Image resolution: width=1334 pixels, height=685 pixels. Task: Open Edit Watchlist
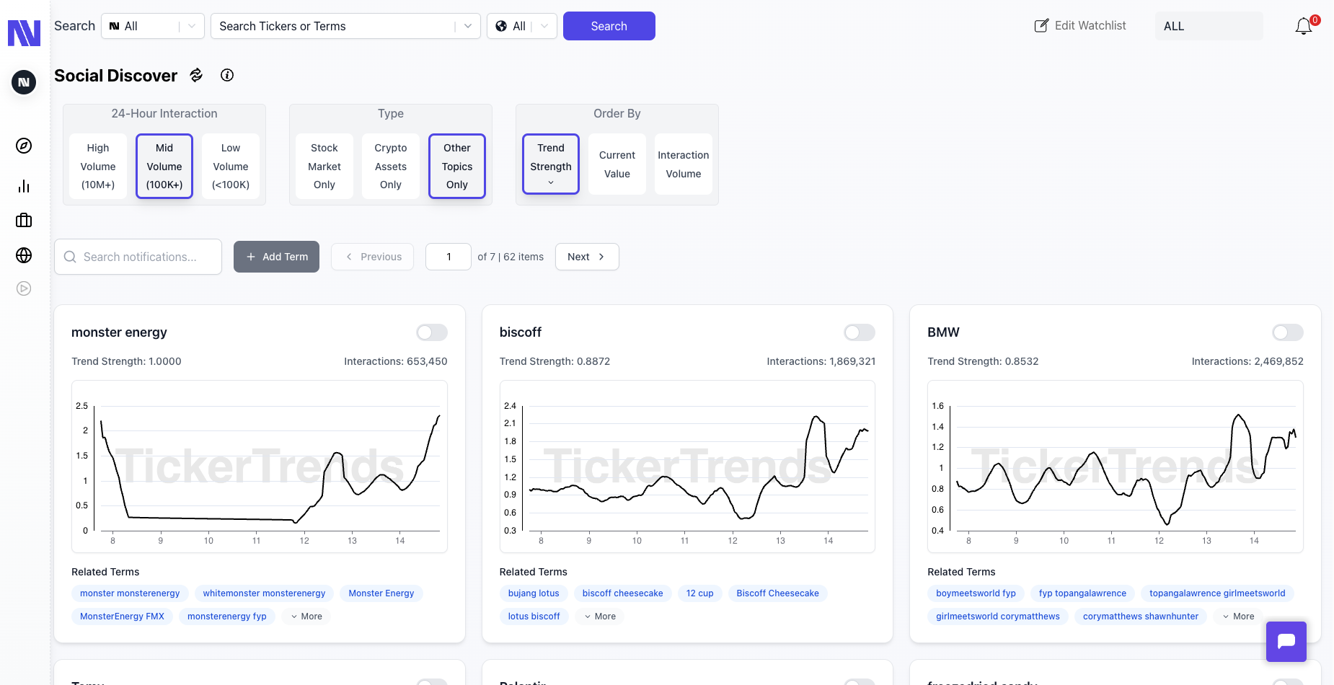point(1079,25)
